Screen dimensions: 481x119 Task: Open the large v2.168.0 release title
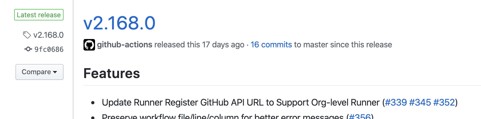pos(119,23)
